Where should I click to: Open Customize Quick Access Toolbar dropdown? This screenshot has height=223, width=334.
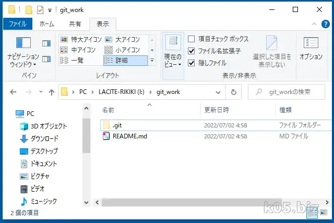(50, 10)
